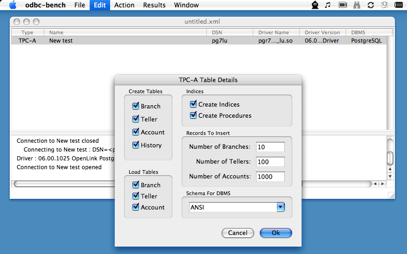Open the Schema For DBMS dropdown
This screenshot has width=407, height=254.
pos(280,207)
